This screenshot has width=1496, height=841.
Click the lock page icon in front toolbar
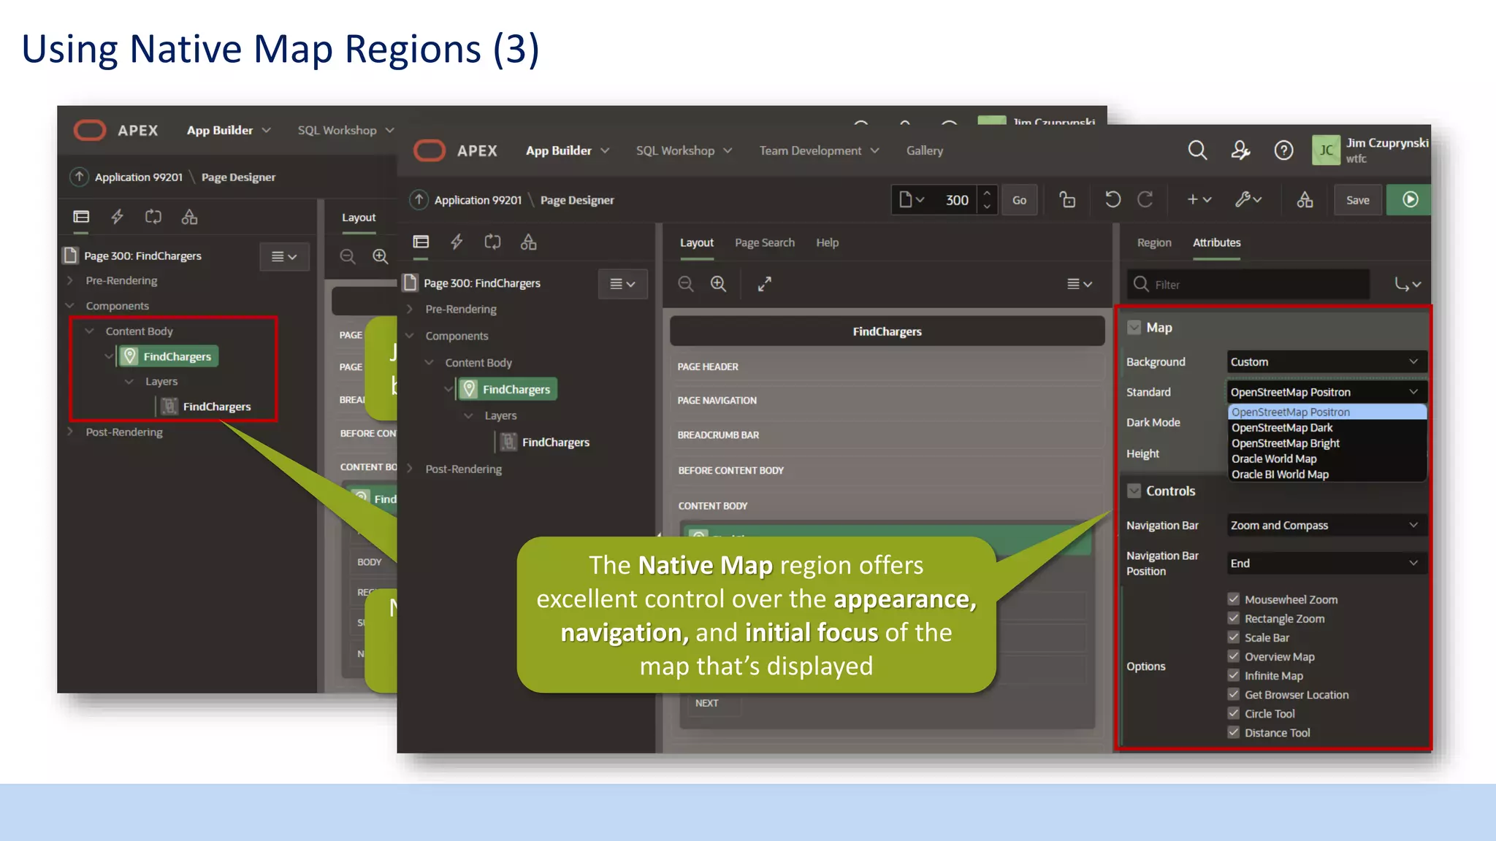coord(1067,199)
